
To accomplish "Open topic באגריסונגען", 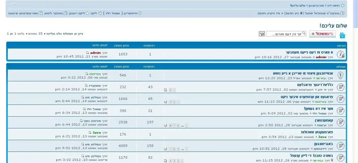I will (x=324, y=144).
